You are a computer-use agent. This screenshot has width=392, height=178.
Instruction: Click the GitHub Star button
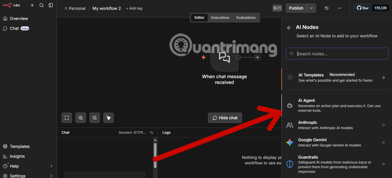pos(363,8)
